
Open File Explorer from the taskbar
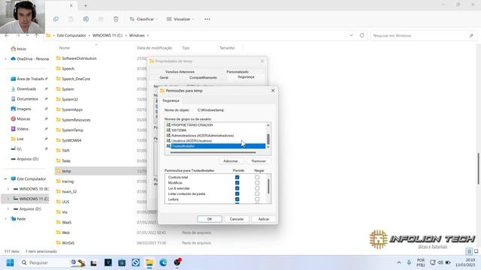coord(150,262)
